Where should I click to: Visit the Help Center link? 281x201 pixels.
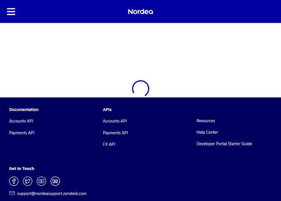coord(207,132)
